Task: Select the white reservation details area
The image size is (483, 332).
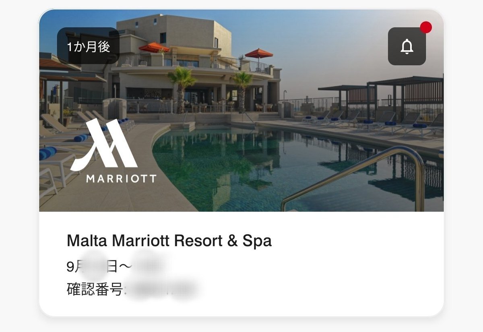Action: [x=242, y=264]
